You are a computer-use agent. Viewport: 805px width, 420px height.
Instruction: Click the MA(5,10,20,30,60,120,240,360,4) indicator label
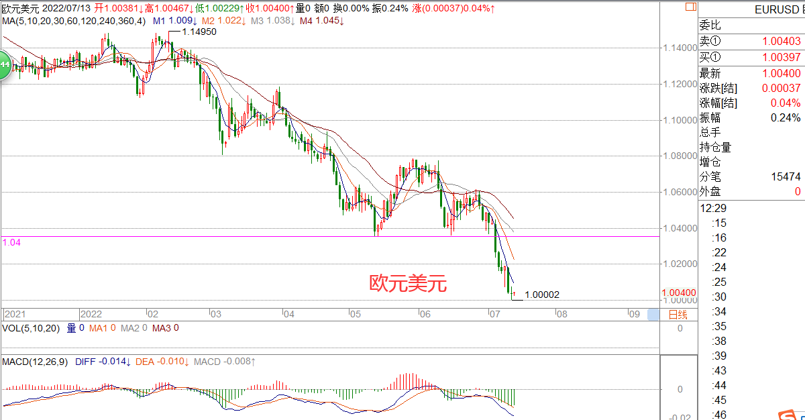coord(73,21)
